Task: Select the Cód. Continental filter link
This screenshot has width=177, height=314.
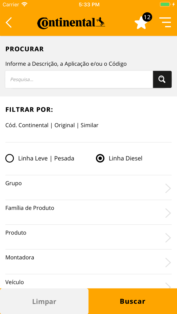Action: point(27,125)
